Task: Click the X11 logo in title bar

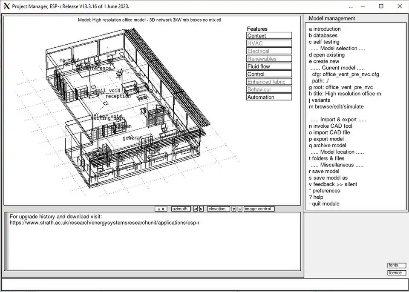Action: pos(6,6)
